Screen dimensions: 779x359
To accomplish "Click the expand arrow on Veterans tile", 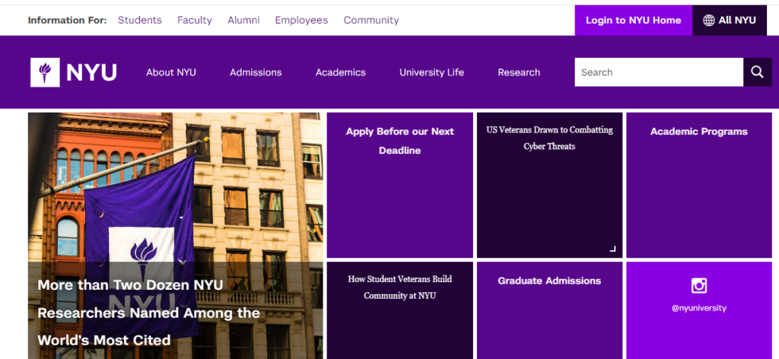I will click(612, 249).
